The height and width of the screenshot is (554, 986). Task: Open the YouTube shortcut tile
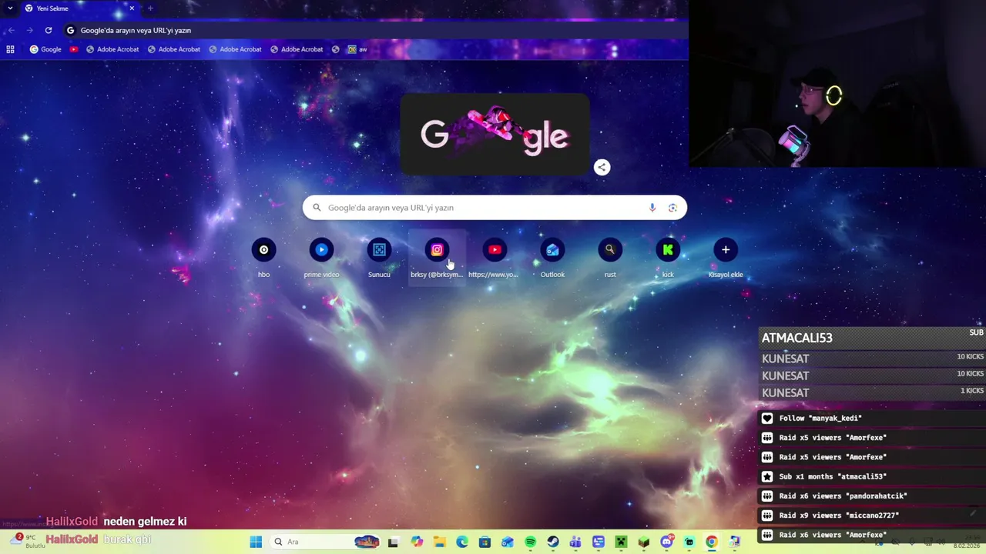tap(495, 258)
